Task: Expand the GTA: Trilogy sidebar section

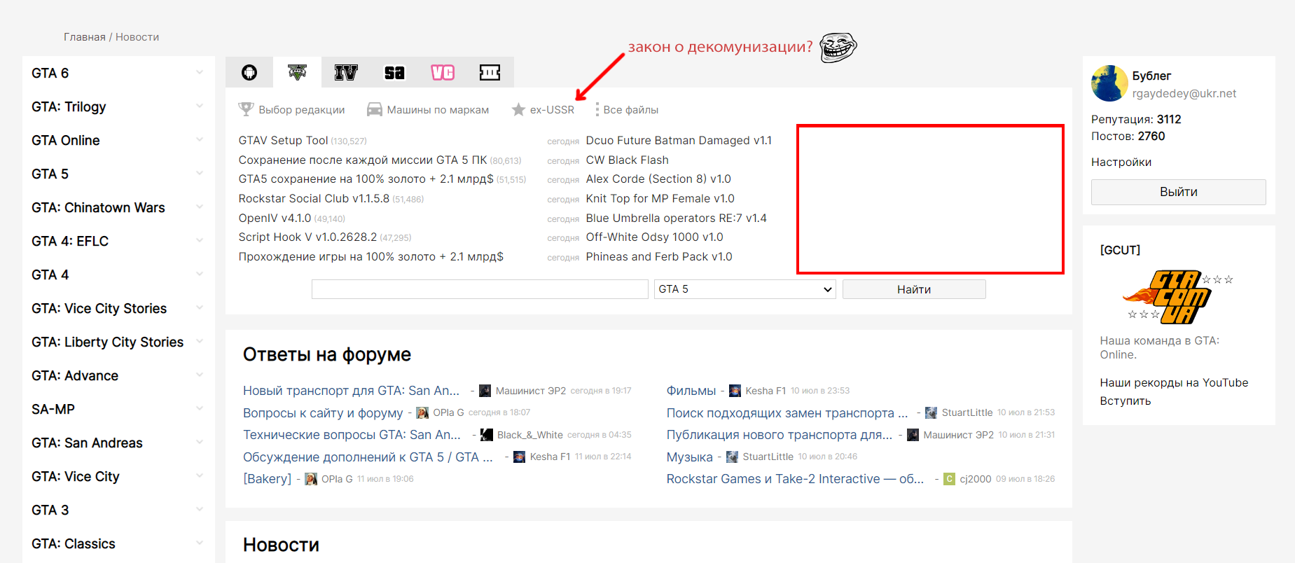Action: coord(200,106)
